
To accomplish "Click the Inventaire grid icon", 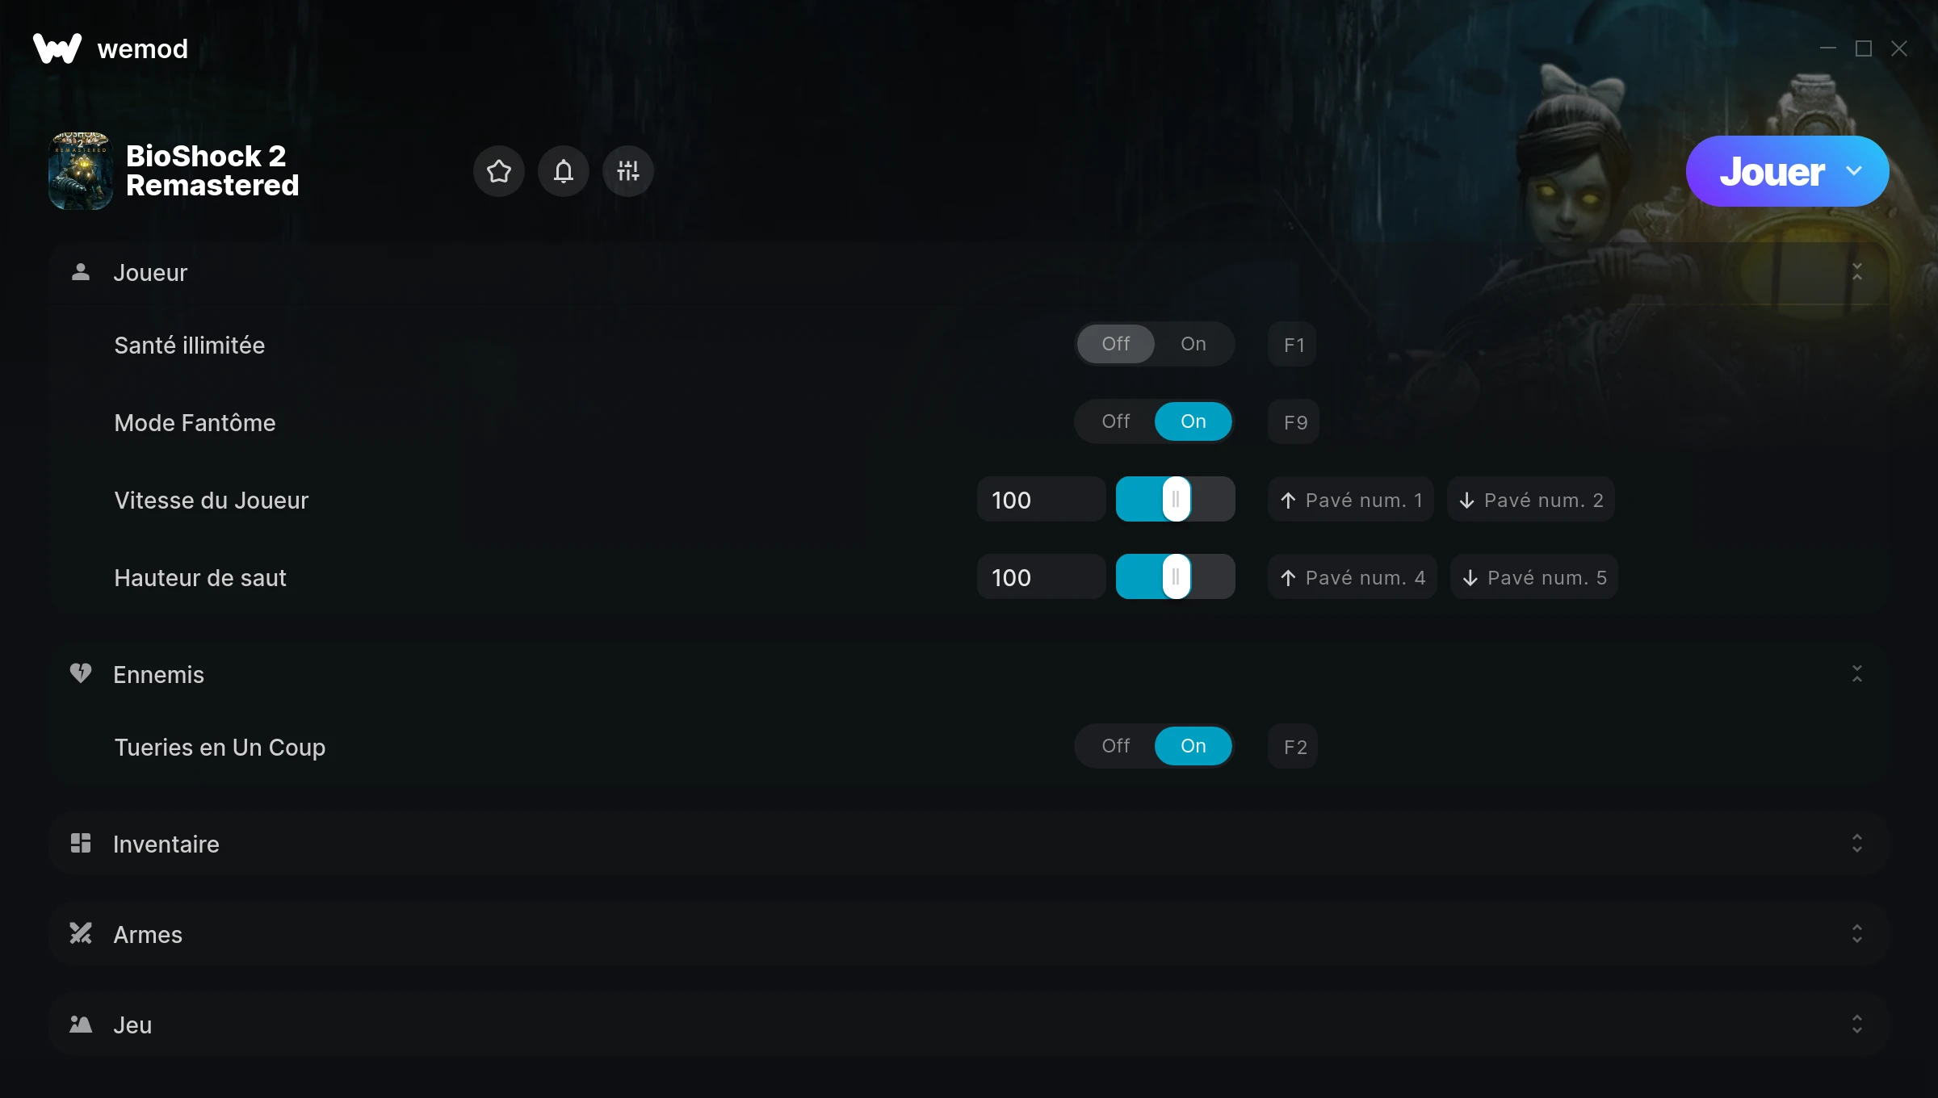I will tap(81, 843).
